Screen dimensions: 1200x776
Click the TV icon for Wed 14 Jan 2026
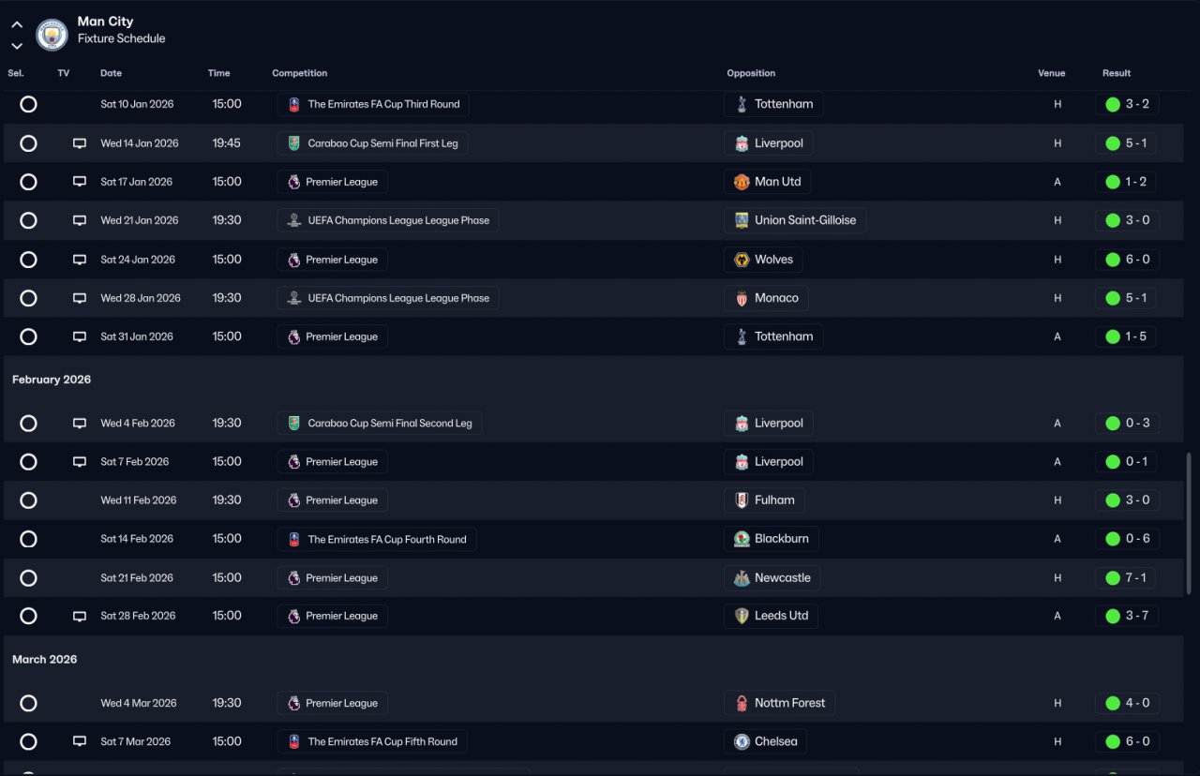[80, 143]
